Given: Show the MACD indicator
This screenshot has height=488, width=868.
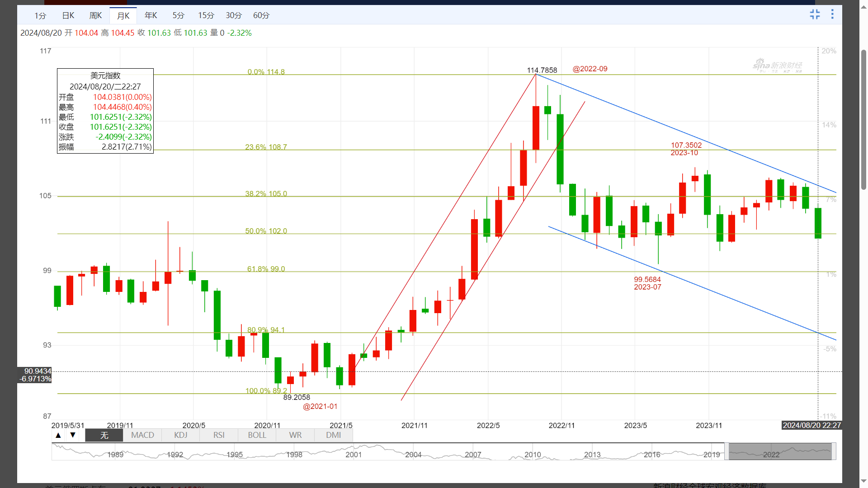Looking at the screenshot, I should 142,435.
